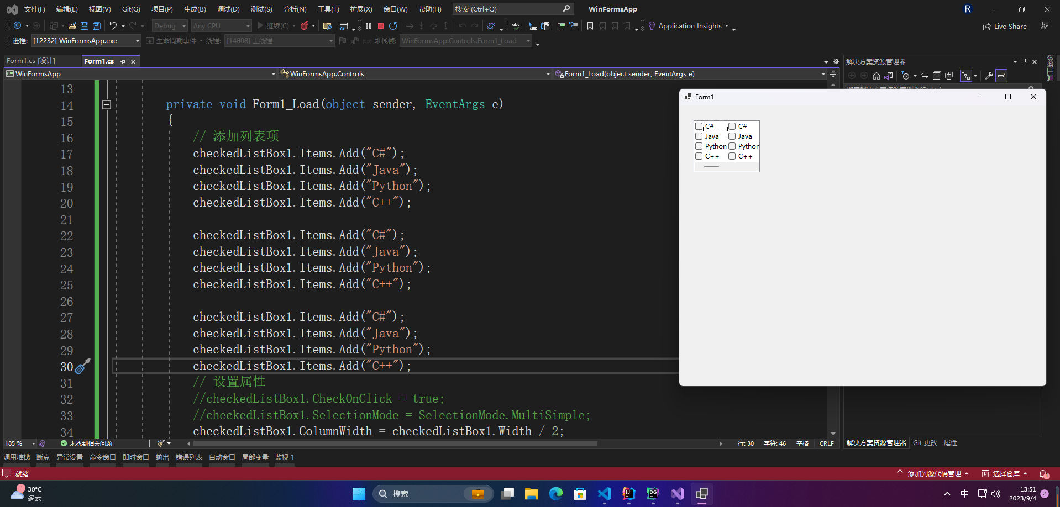1060x507 pixels.
Task: Toggle the Pin (auto-hide) on Solution Explorer panel
Action: (1025, 61)
